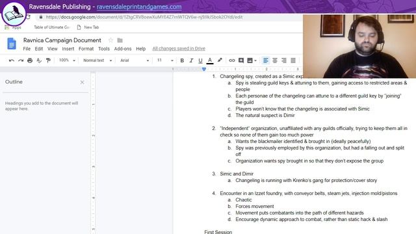Screen dimensions: 416x234
Task: Click the Redo arrow icon
Action: click(21, 60)
